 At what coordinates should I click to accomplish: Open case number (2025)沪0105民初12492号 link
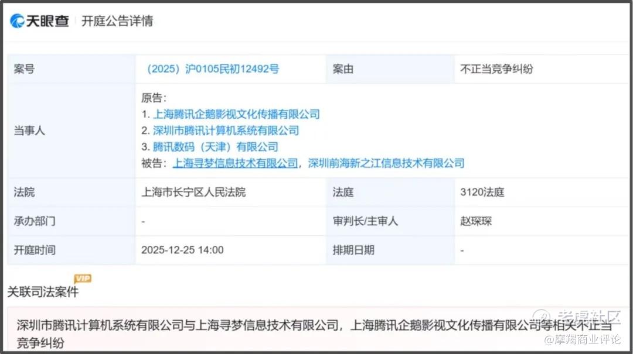pos(213,69)
